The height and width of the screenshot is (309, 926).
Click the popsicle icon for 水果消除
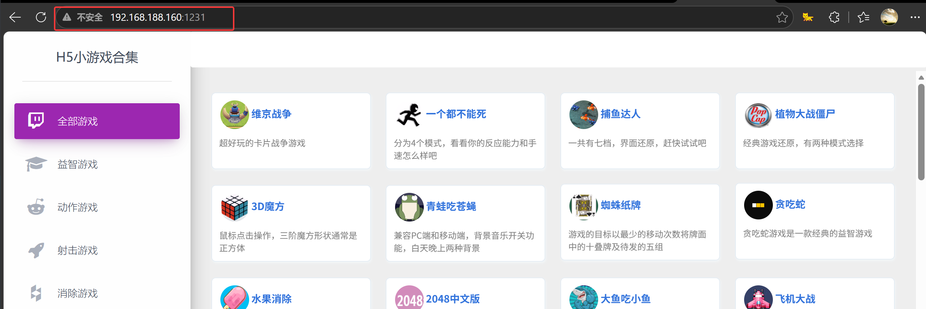click(x=234, y=298)
